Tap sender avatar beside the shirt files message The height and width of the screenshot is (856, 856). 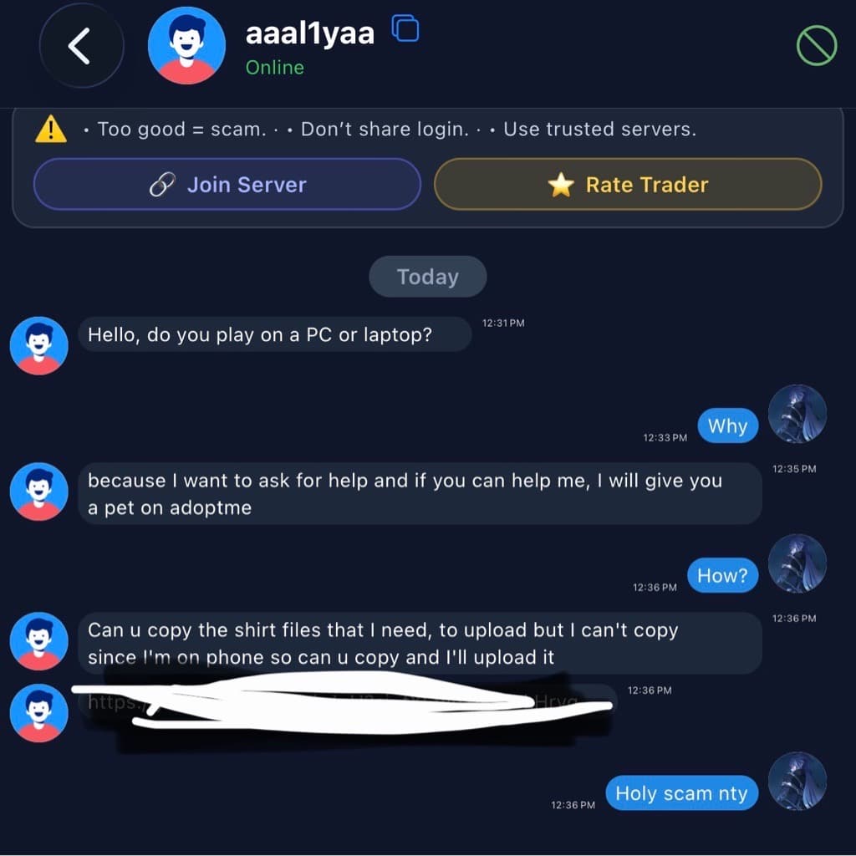[x=39, y=641]
